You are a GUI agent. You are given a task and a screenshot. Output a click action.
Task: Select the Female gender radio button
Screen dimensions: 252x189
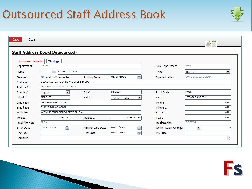[56, 77]
